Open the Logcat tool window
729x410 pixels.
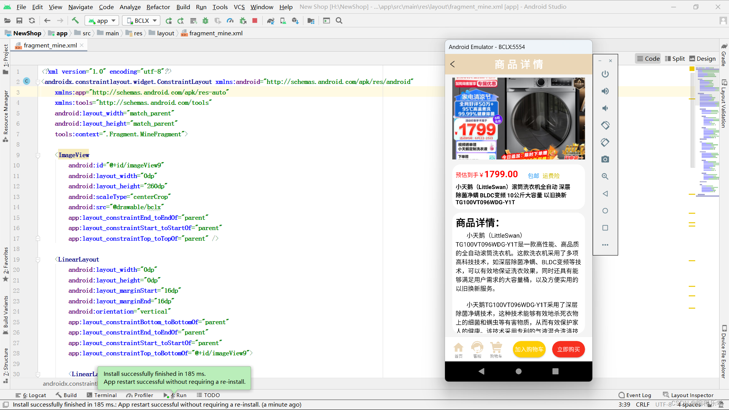click(31, 395)
